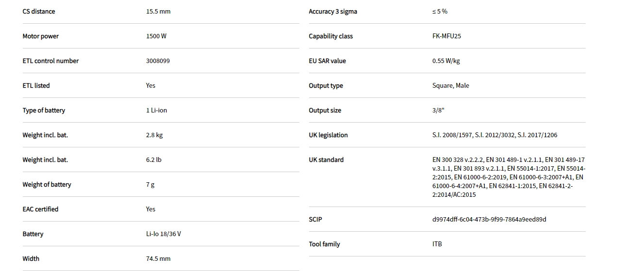Select the Width value 74.5 mm
This screenshot has width=640, height=271.
pos(158,259)
